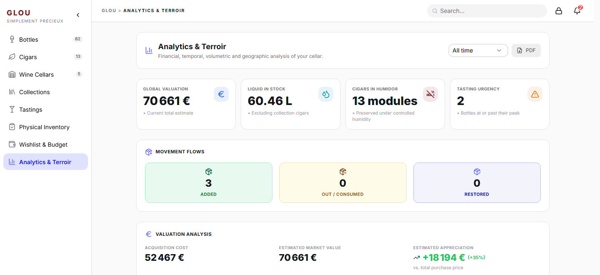Click the Wine Cellars rack icon
The width and height of the screenshot is (600, 275).
(x=12, y=74)
